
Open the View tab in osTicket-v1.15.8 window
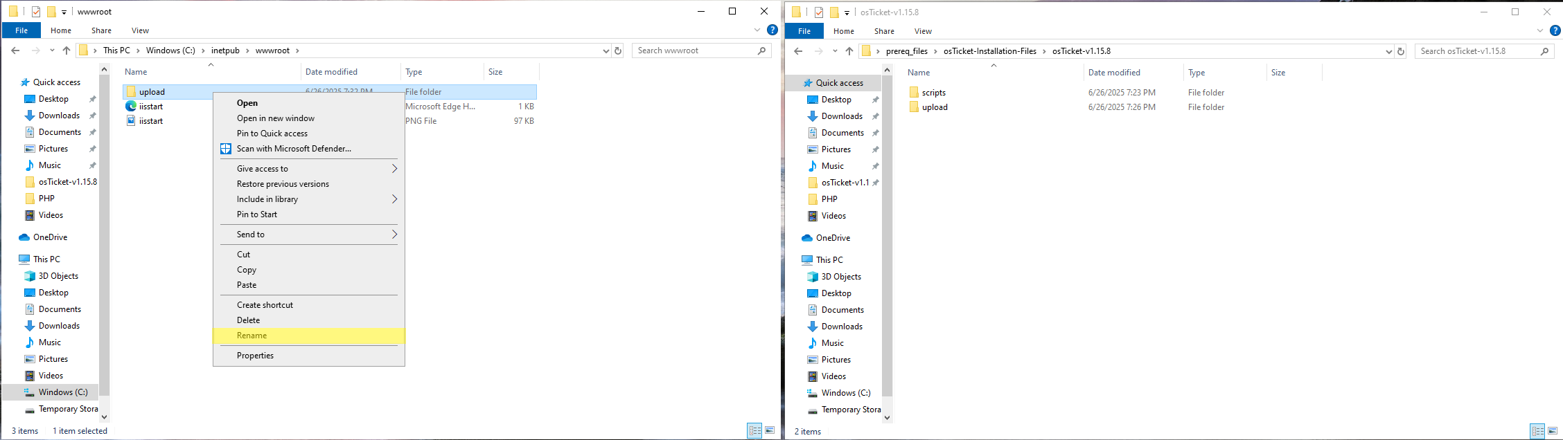[x=923, y=31]
